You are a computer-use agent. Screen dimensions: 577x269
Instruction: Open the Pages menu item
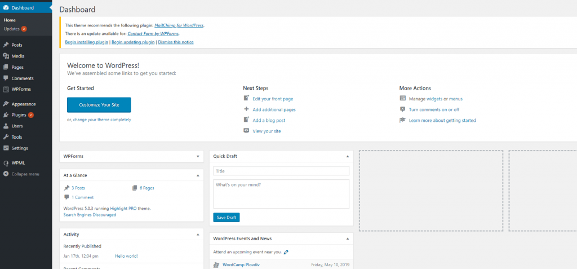click(x=17, y=67)
